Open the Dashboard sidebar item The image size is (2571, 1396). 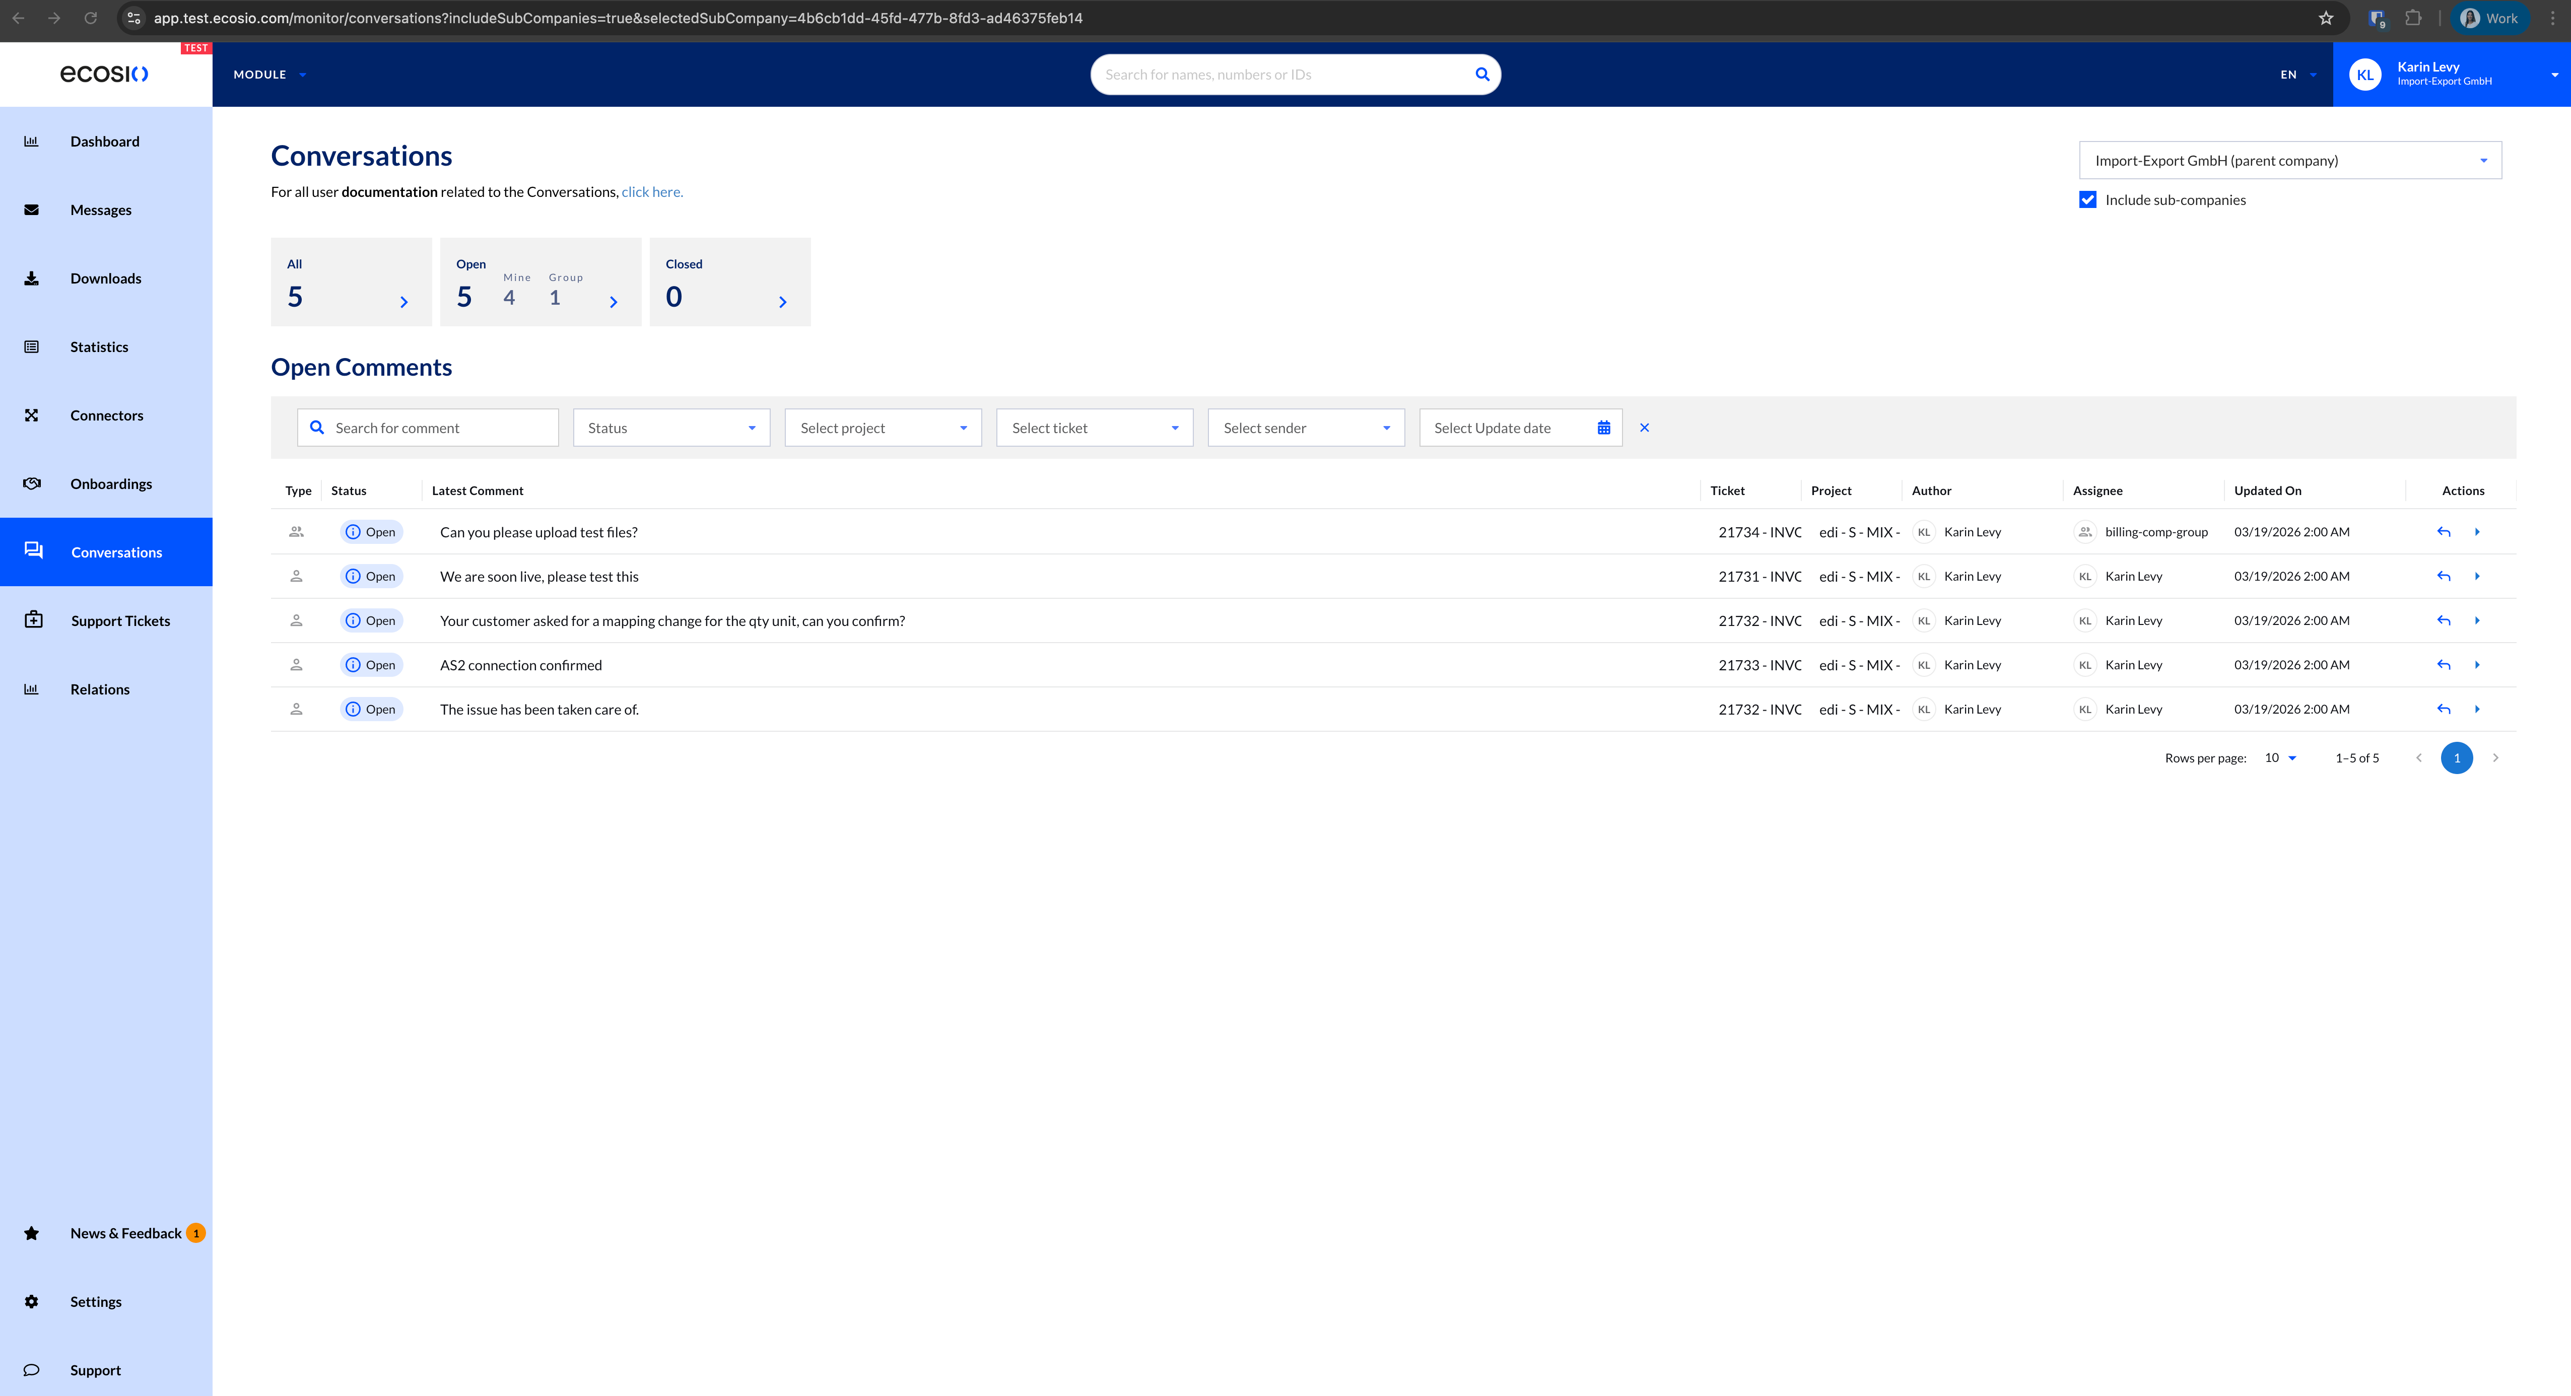(x=106, y=141)
